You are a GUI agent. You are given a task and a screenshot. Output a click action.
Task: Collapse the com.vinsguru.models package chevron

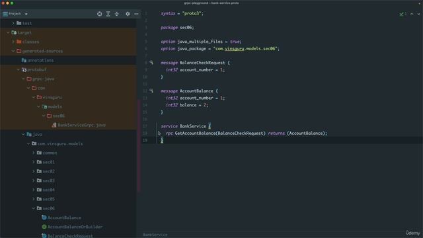pos(28,143)
